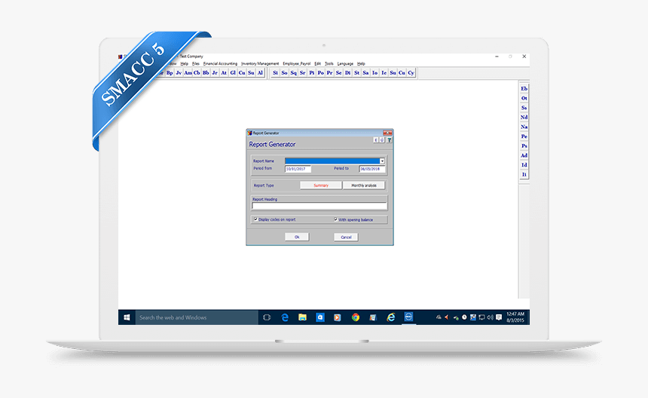Open the Pr toolbar shortcut
The image size is (648, 398).
(x=330, y=72)
